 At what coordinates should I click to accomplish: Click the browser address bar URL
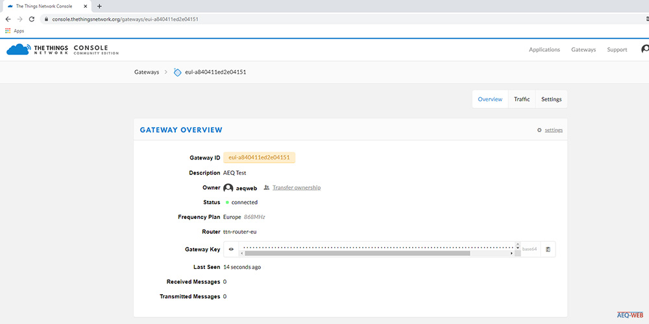tap(125, 19)
